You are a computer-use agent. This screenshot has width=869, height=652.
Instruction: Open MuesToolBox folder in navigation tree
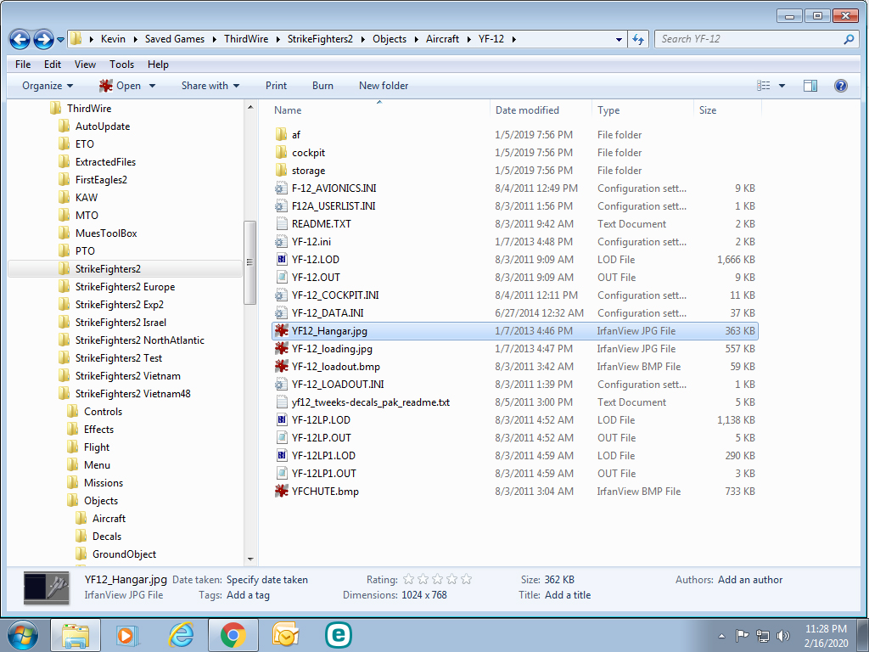click(106, 233)
